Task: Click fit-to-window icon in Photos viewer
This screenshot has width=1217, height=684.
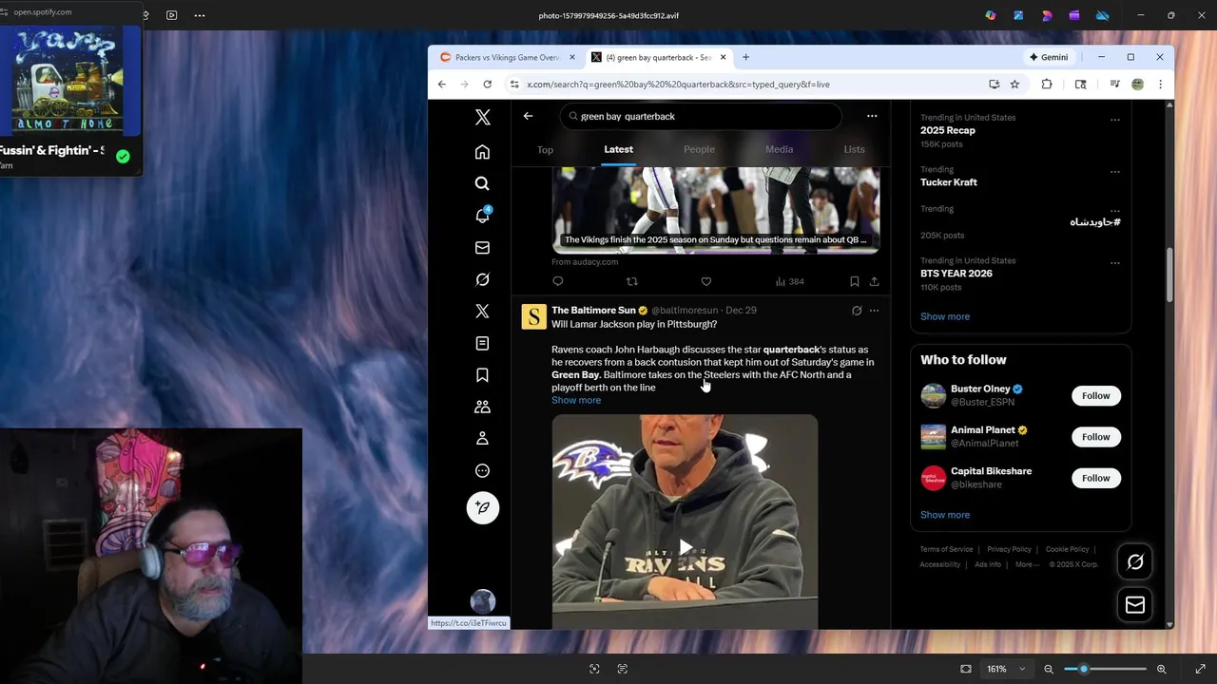Action: [x=966, y=669]
